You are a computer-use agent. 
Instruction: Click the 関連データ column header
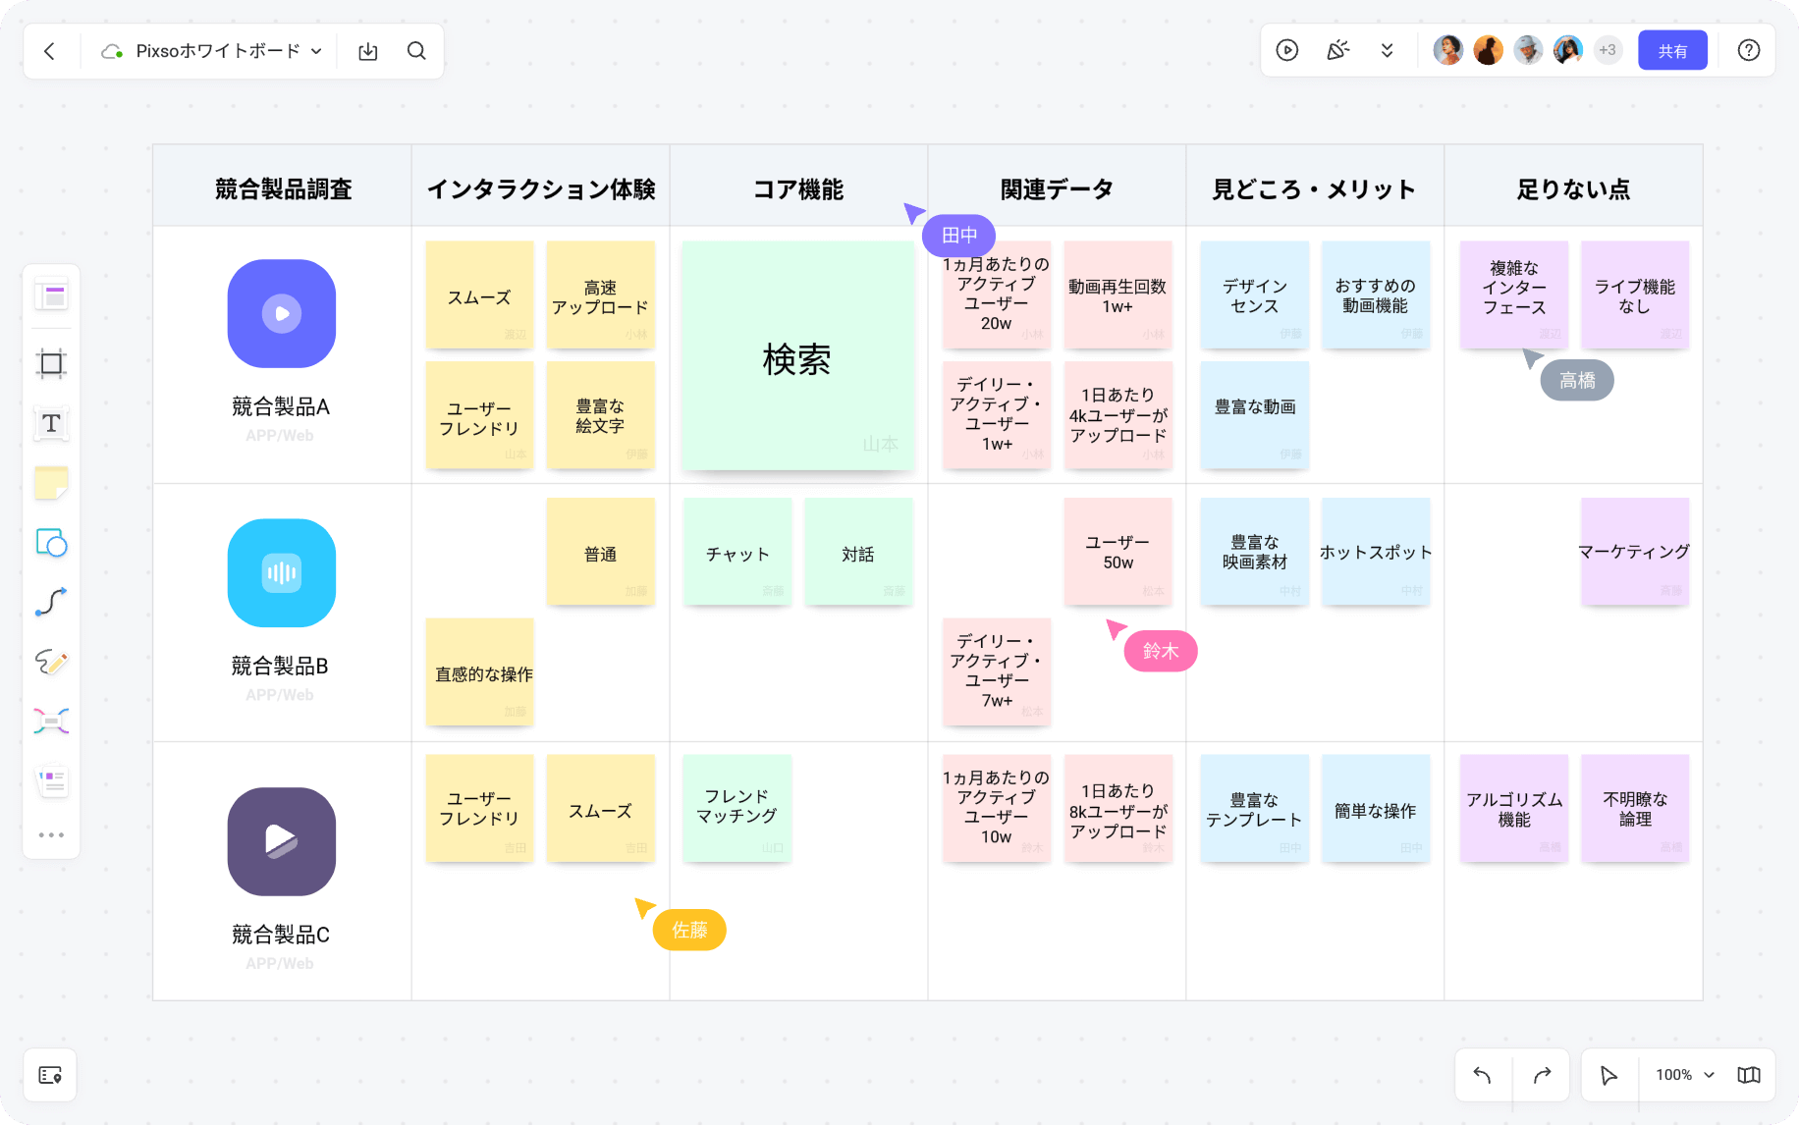click(x=1057, y=187)
